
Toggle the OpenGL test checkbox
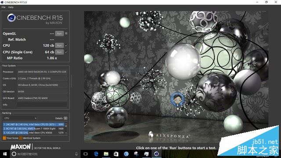[66, 33]
